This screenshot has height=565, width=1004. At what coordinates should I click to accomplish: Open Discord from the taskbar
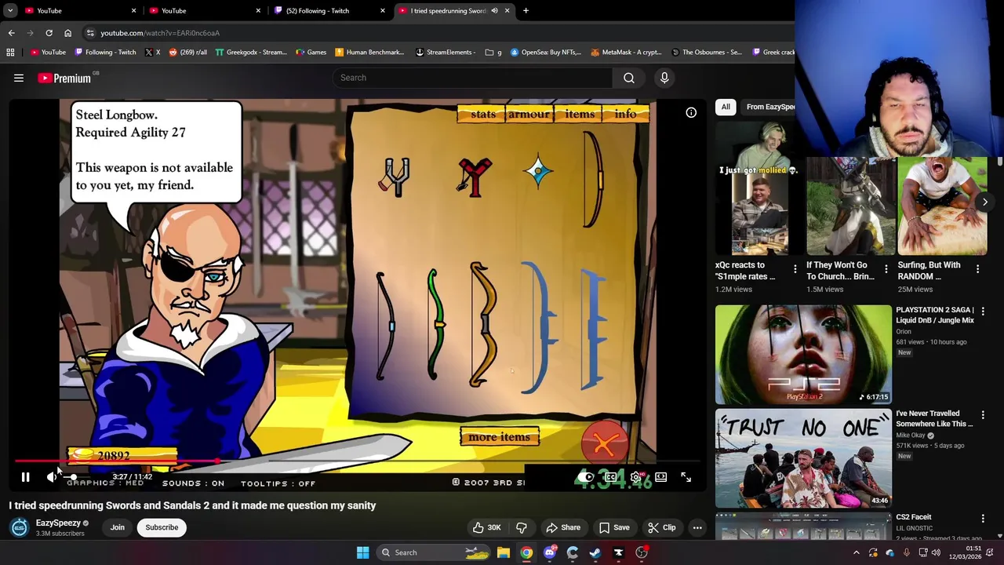pos(549,552)
